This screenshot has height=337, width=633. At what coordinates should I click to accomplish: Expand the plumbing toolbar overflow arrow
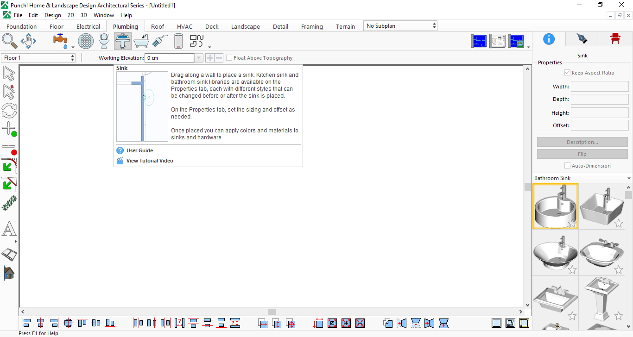point(210,47)
